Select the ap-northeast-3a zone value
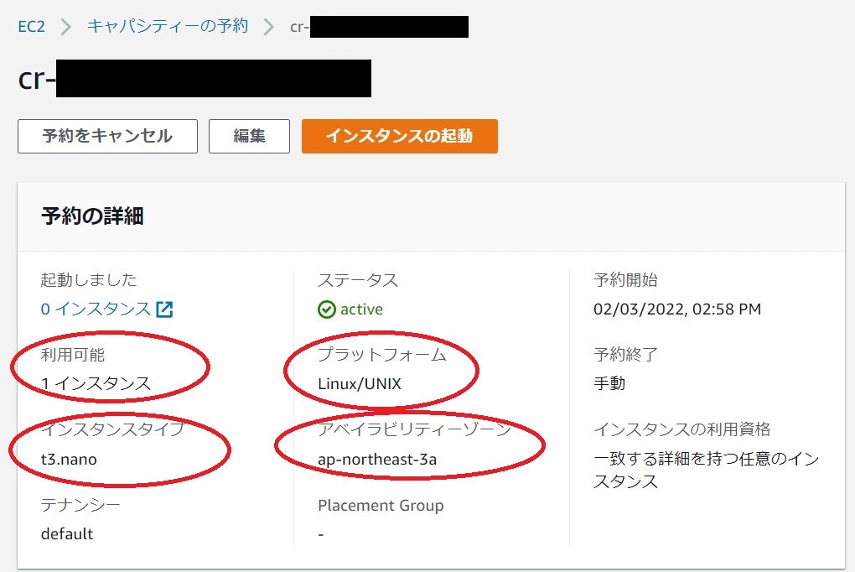 point(377,460)
